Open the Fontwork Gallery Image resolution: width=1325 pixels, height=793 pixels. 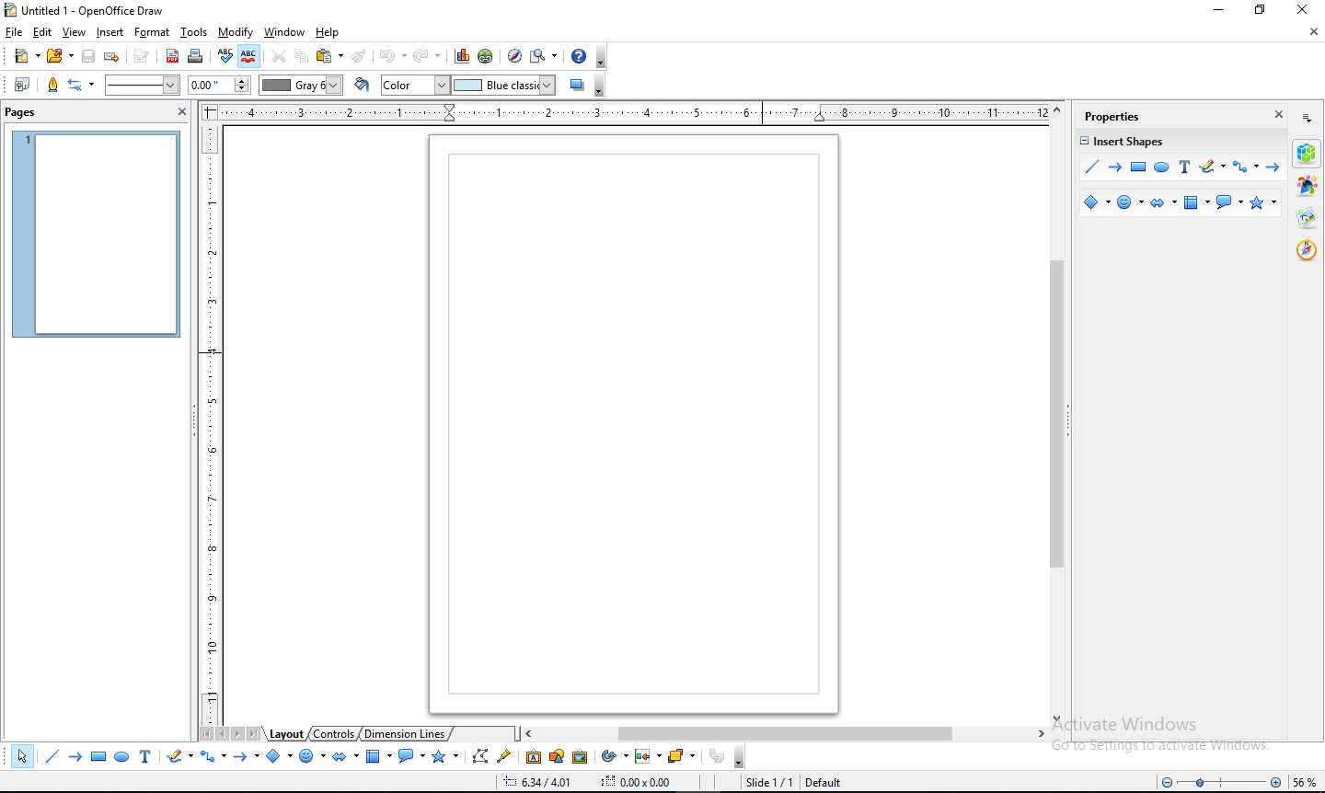[x=534, y=756]
